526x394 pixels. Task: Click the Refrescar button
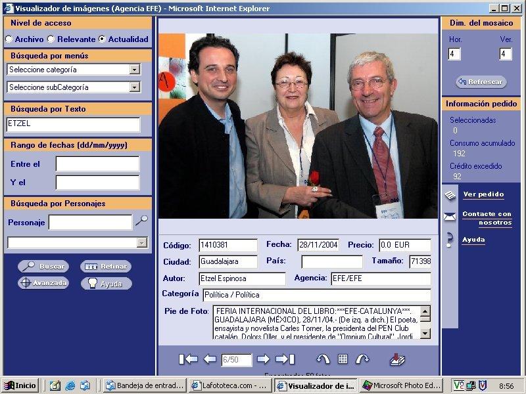(x=481, y=81)
